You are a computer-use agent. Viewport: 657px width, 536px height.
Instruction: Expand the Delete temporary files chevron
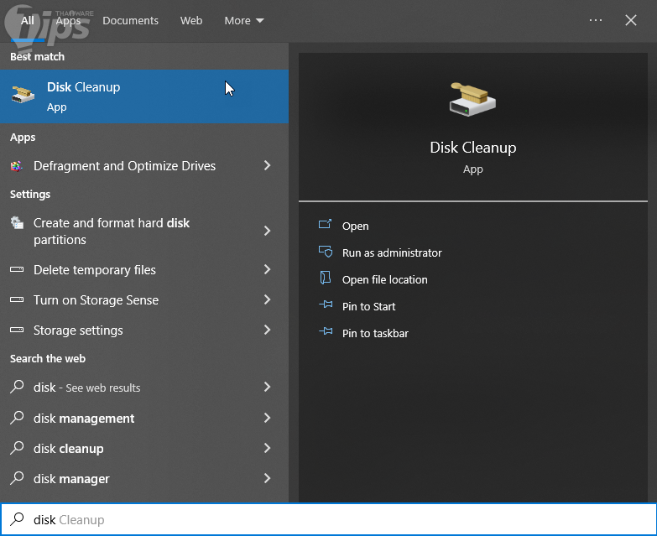click(x=267, y=270)
